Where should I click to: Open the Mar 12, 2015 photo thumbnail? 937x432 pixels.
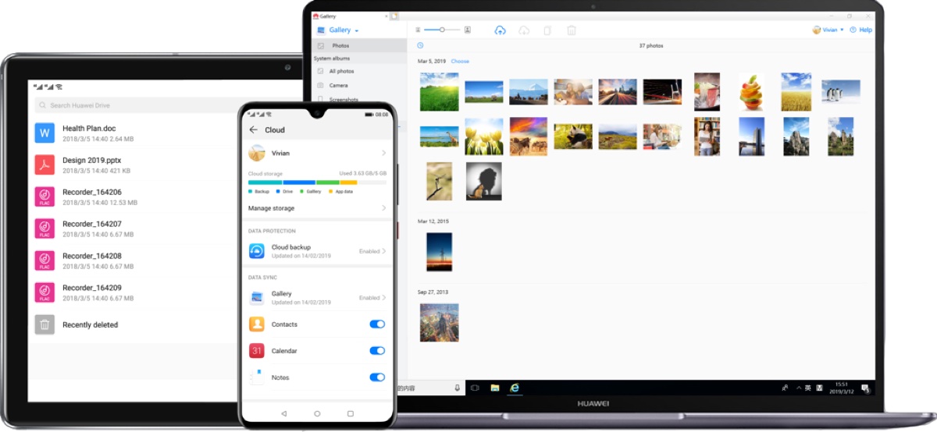tap(439, 251)
